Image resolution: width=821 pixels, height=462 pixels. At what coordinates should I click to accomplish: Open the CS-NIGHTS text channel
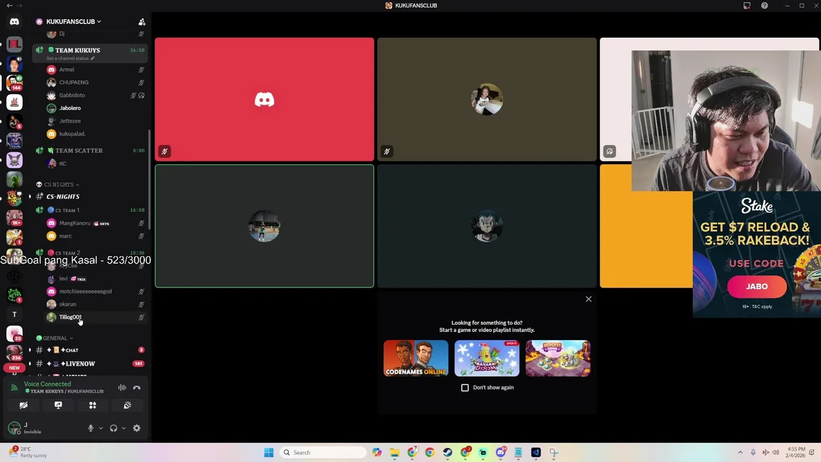90,196
